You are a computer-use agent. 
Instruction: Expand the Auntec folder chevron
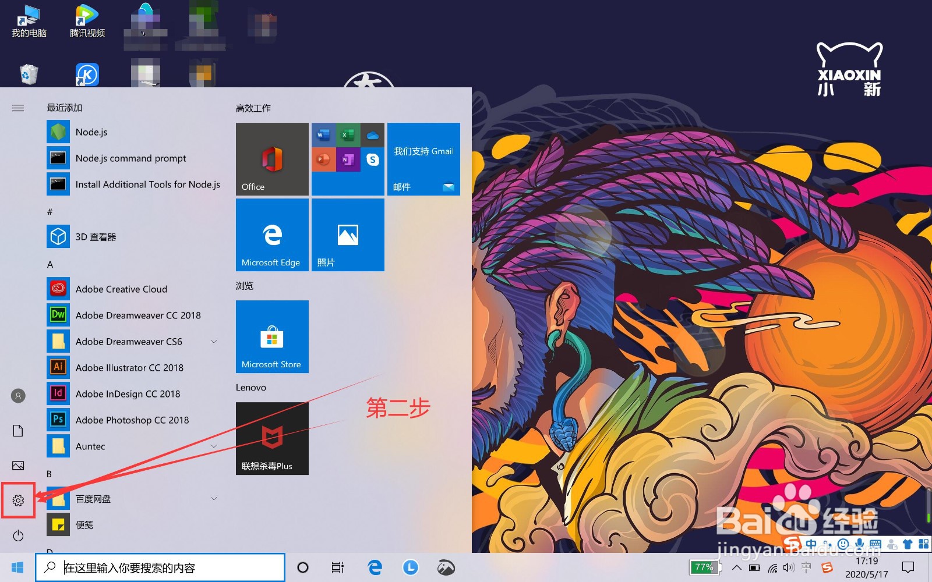tap(214, 446)
